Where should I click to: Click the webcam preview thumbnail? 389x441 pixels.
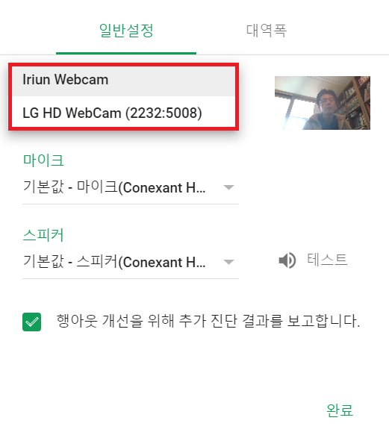click(323, 103)
